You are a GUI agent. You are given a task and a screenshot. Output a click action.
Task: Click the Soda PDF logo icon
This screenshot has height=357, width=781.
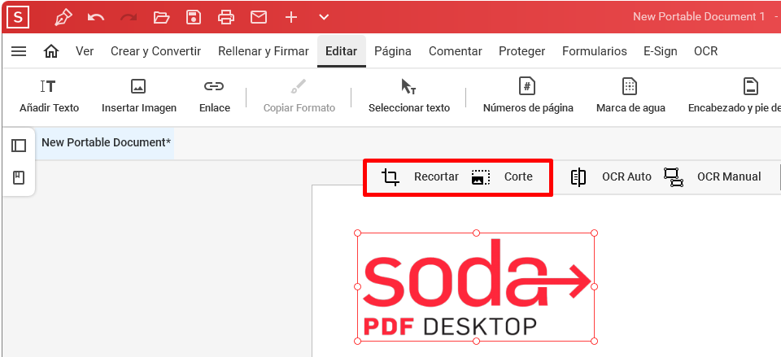pos(18,17)
